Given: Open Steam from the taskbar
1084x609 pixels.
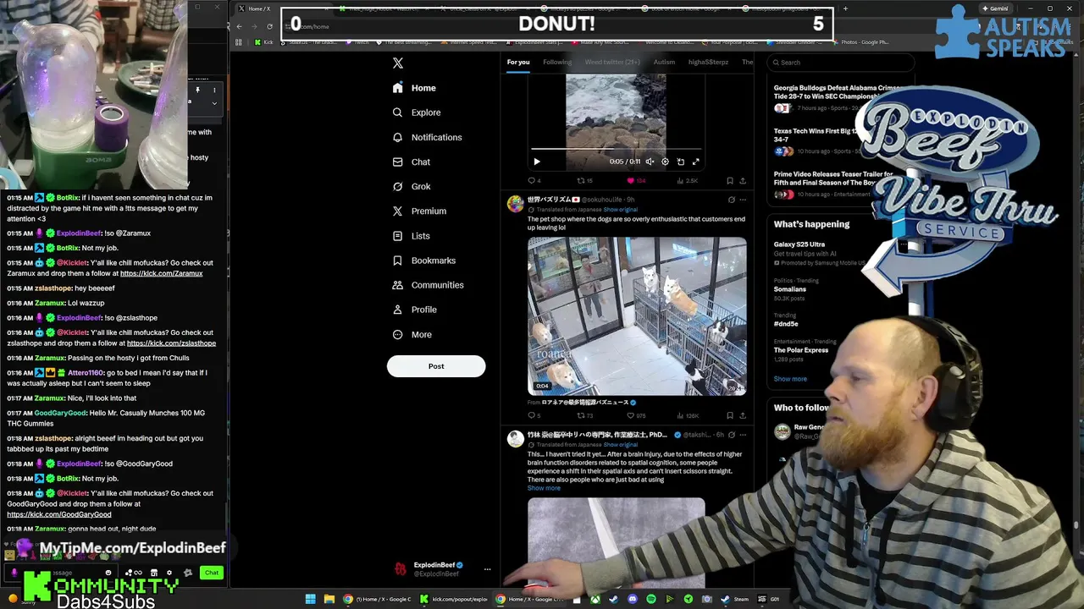Looking at the screenshot, I should click(x=736, y=599).
